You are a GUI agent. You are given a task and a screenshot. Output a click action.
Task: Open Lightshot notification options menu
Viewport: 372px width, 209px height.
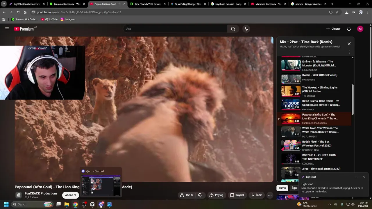click(356, 177)
